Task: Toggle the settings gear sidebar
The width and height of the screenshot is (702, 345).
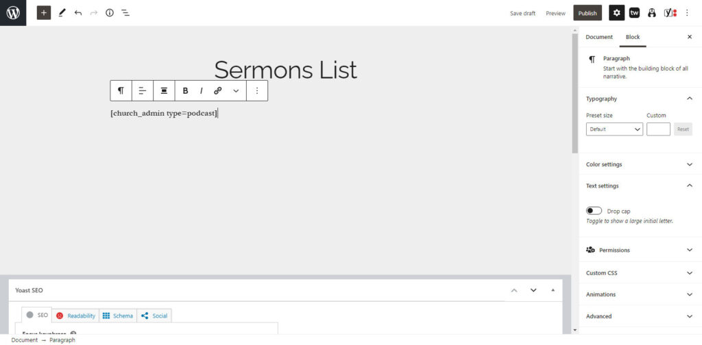Action: (x=617, y=13)
